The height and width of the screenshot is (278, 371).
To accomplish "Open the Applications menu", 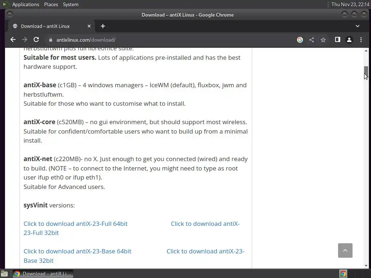I will pyautogui.click(x=26, y=4).
